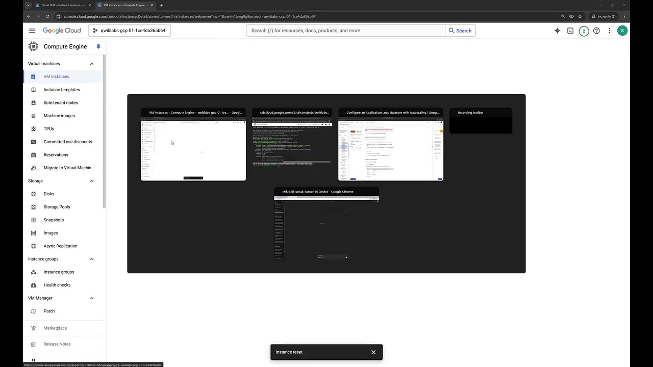Click the Search button
This screenshot has width=653, height=367.
(x=460, y=31)
